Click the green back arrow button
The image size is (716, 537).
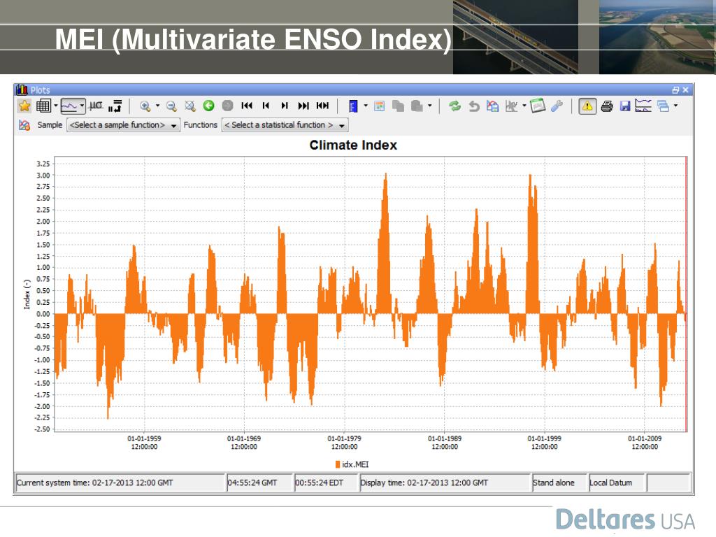(x=208, y=106)
